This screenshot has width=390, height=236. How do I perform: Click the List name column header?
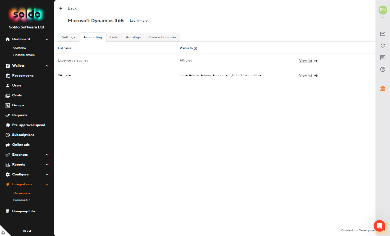coord(64,48)
